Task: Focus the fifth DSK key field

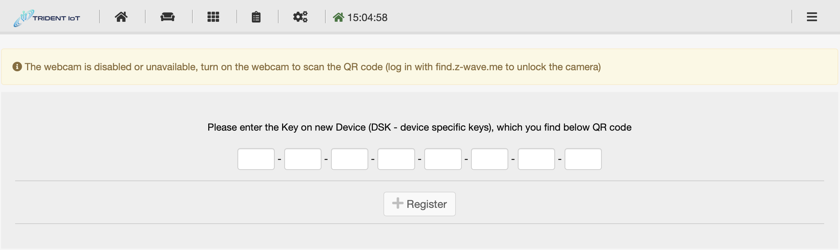Action: [443, 159]
